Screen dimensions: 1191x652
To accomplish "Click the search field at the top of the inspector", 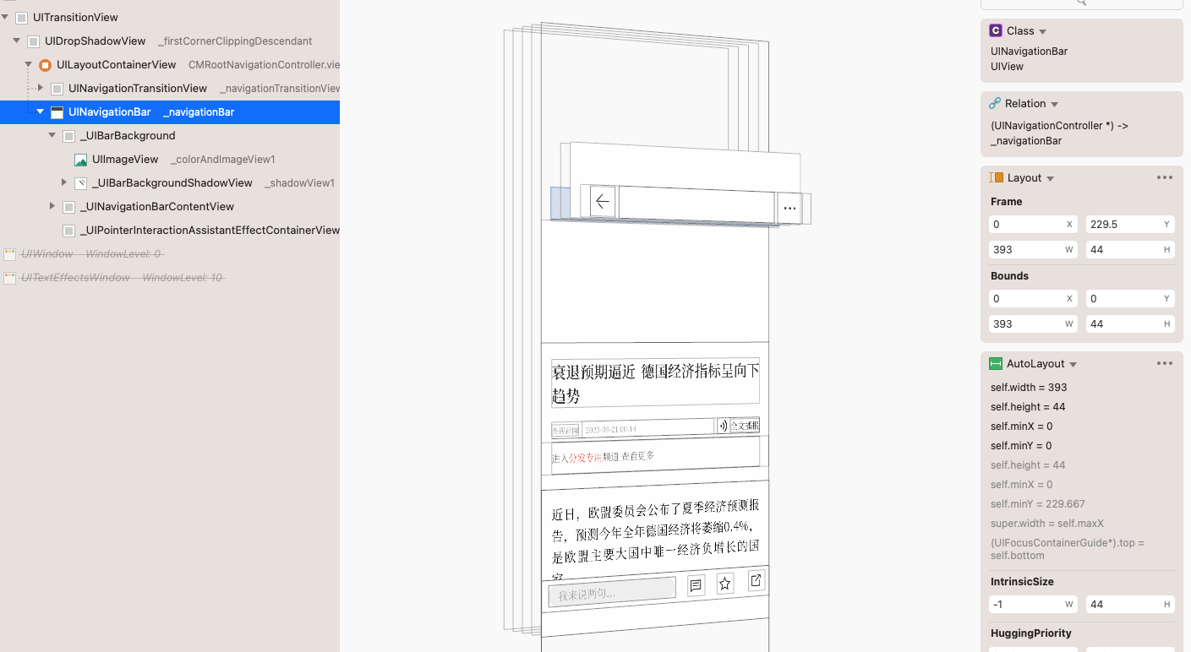I will tap(1082, 3).
